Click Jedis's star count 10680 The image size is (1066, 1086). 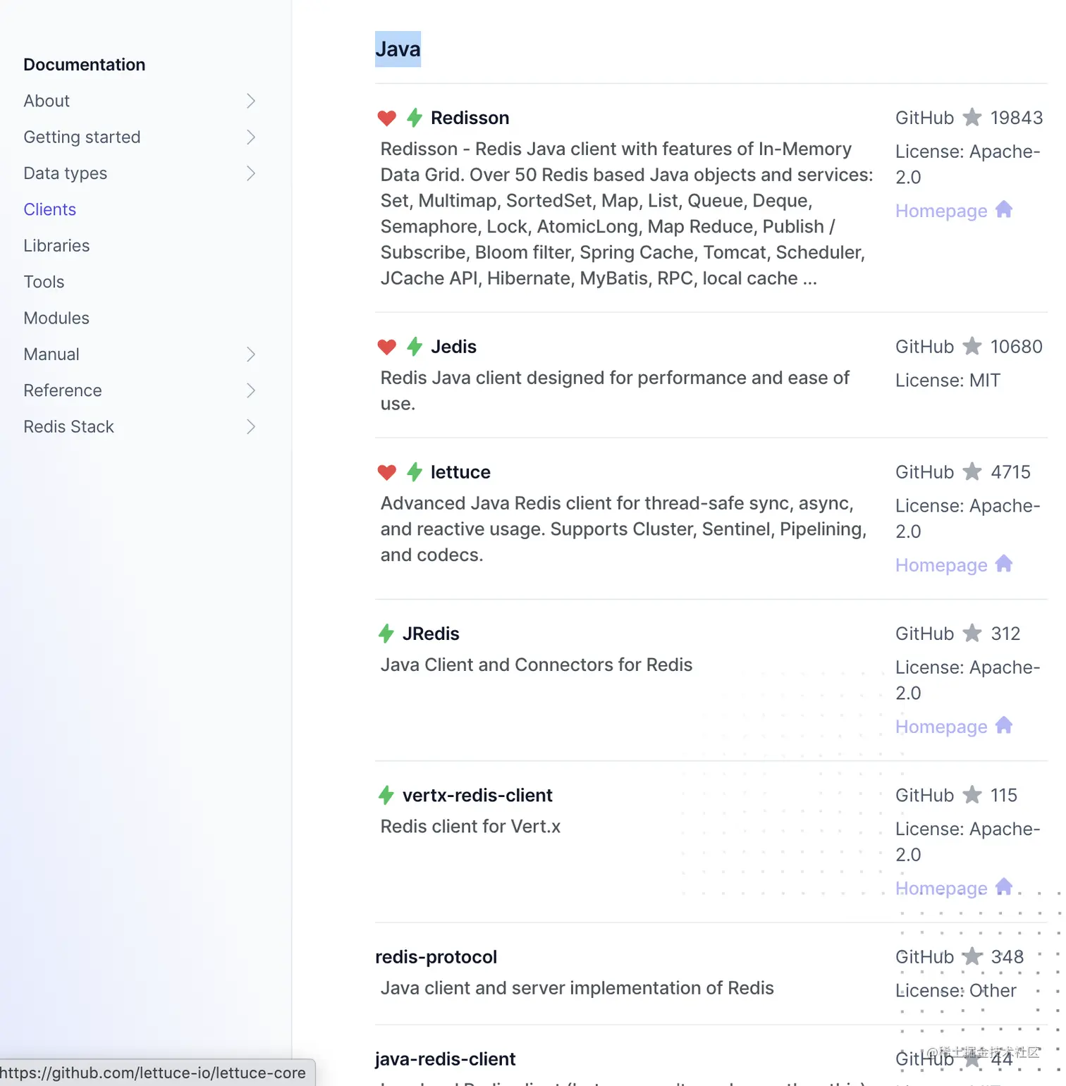pos(1016,347)
